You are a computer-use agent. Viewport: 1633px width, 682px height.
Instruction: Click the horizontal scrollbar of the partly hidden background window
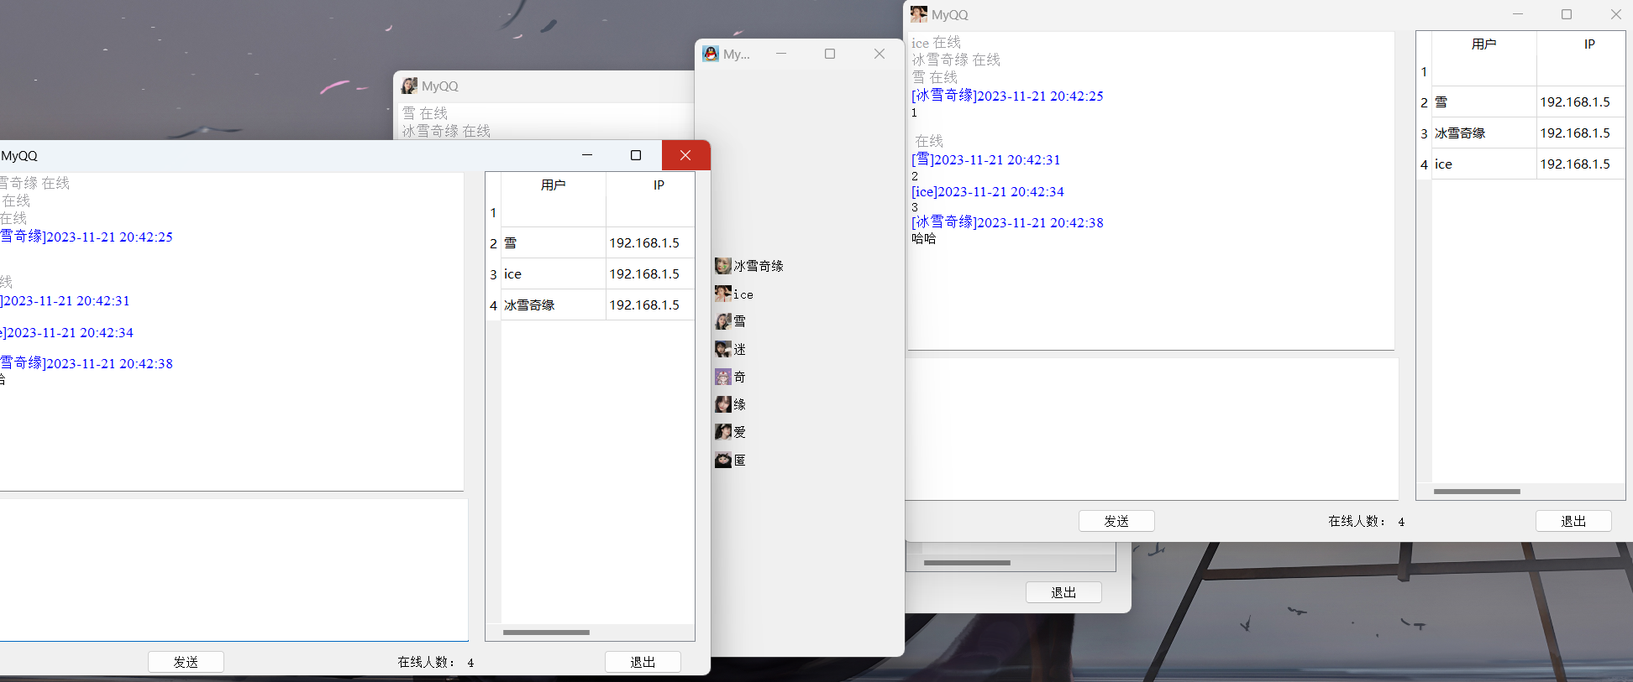(x=967, y=563)
